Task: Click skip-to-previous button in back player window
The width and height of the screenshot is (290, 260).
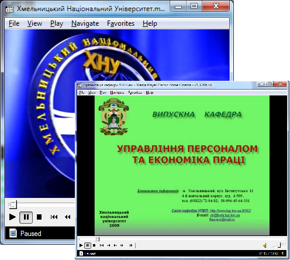Action: coord(54,217)
